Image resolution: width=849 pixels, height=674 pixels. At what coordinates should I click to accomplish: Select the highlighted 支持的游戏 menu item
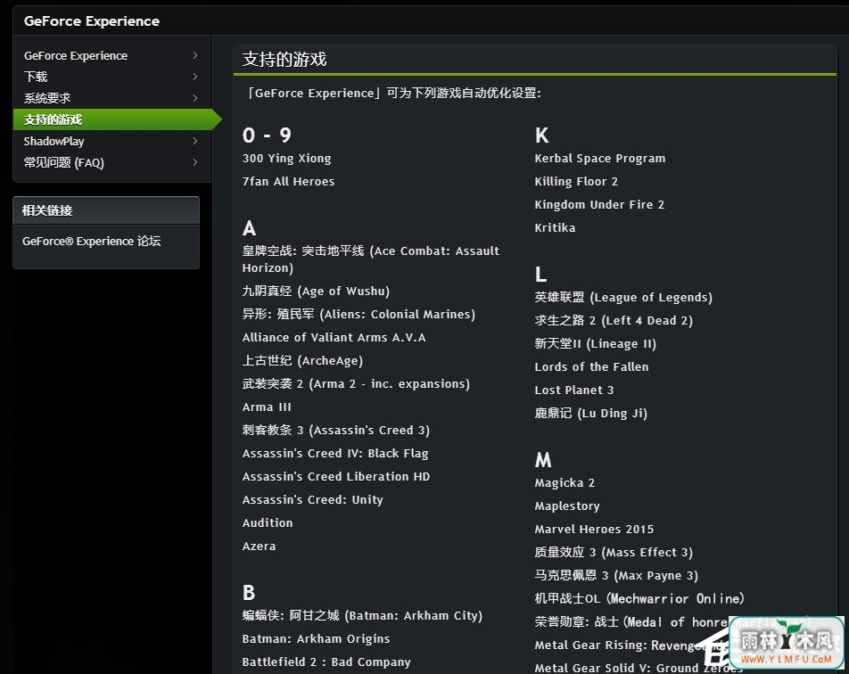[117, 119]
